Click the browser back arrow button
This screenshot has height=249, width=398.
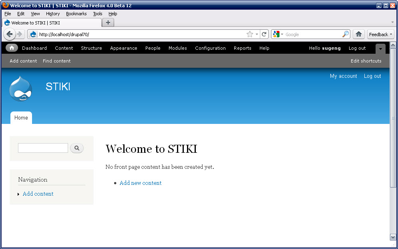[x=9, y=34]
